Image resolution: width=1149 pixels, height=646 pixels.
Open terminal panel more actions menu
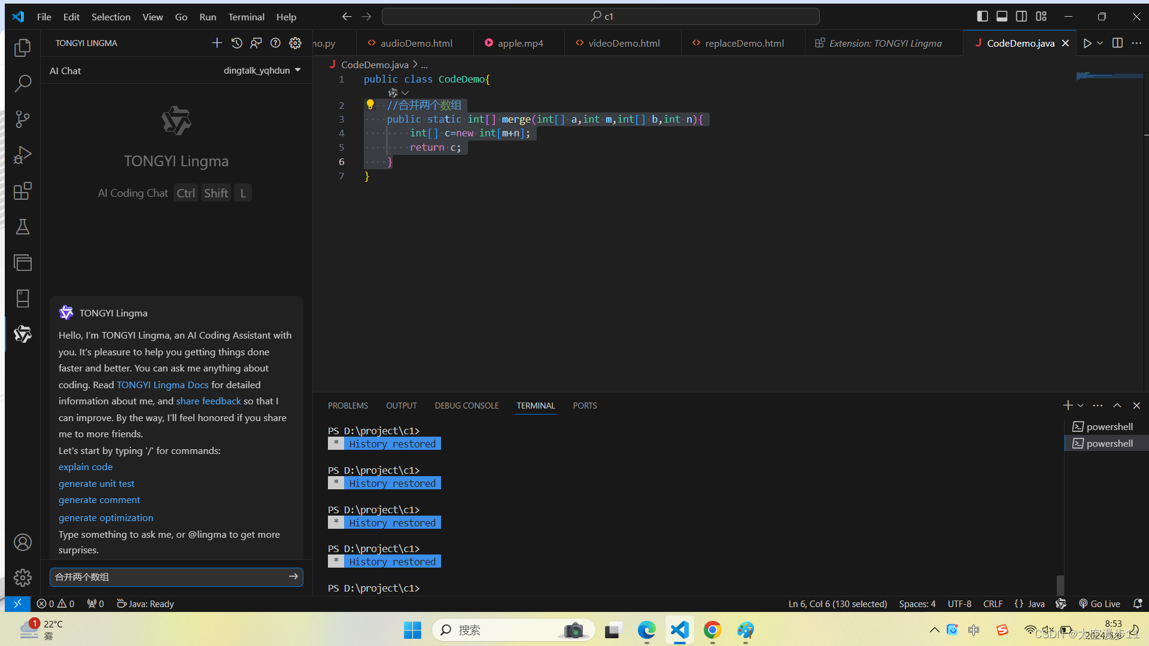[x=1098, y=406]
